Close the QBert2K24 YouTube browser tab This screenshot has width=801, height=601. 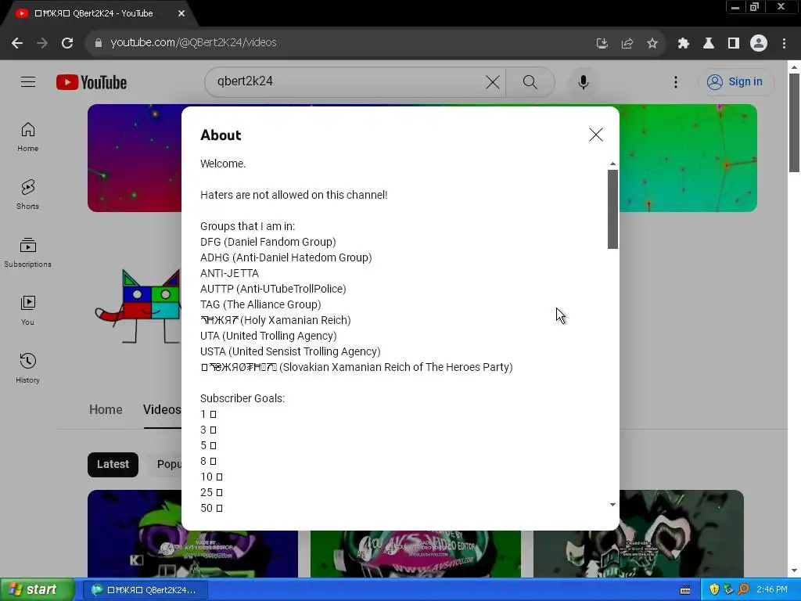click(181, 13)
